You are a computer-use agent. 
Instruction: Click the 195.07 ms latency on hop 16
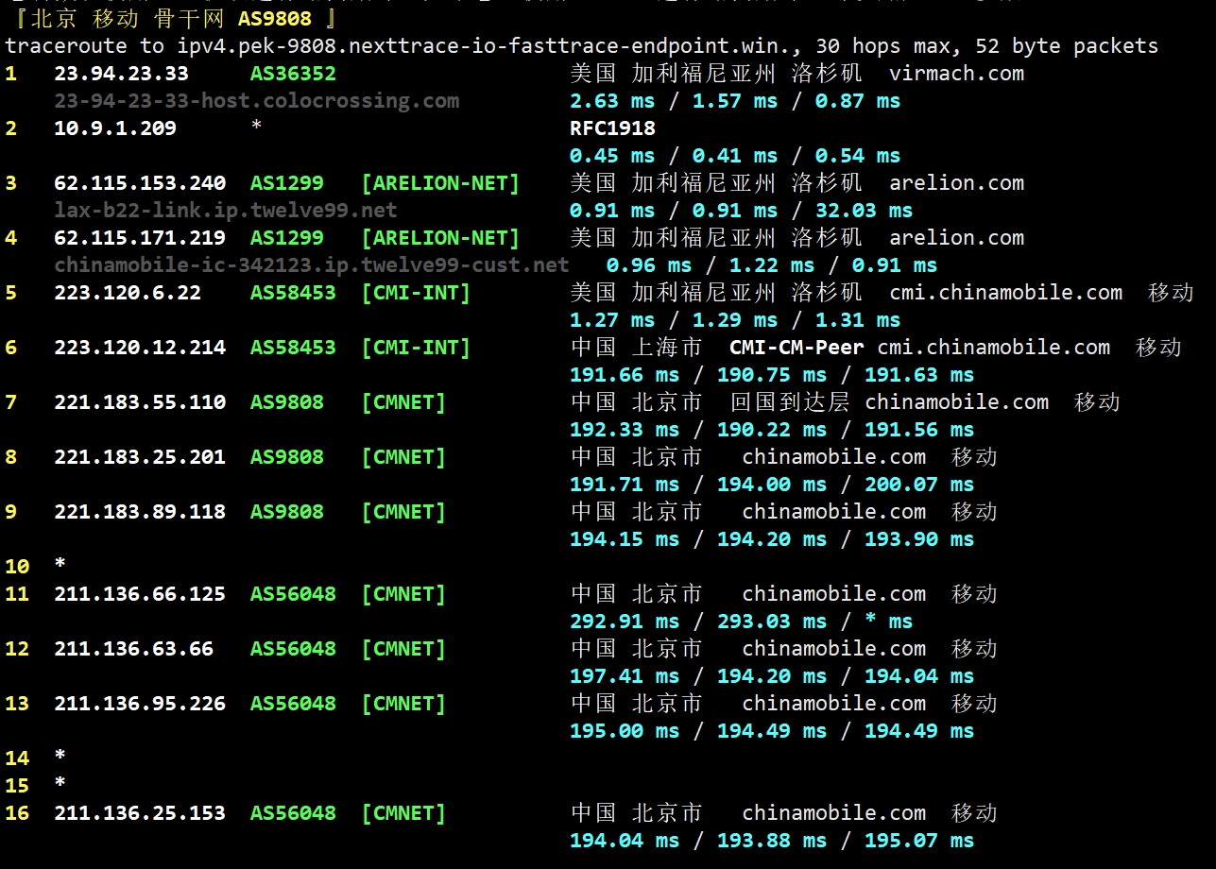coord(919,841)
